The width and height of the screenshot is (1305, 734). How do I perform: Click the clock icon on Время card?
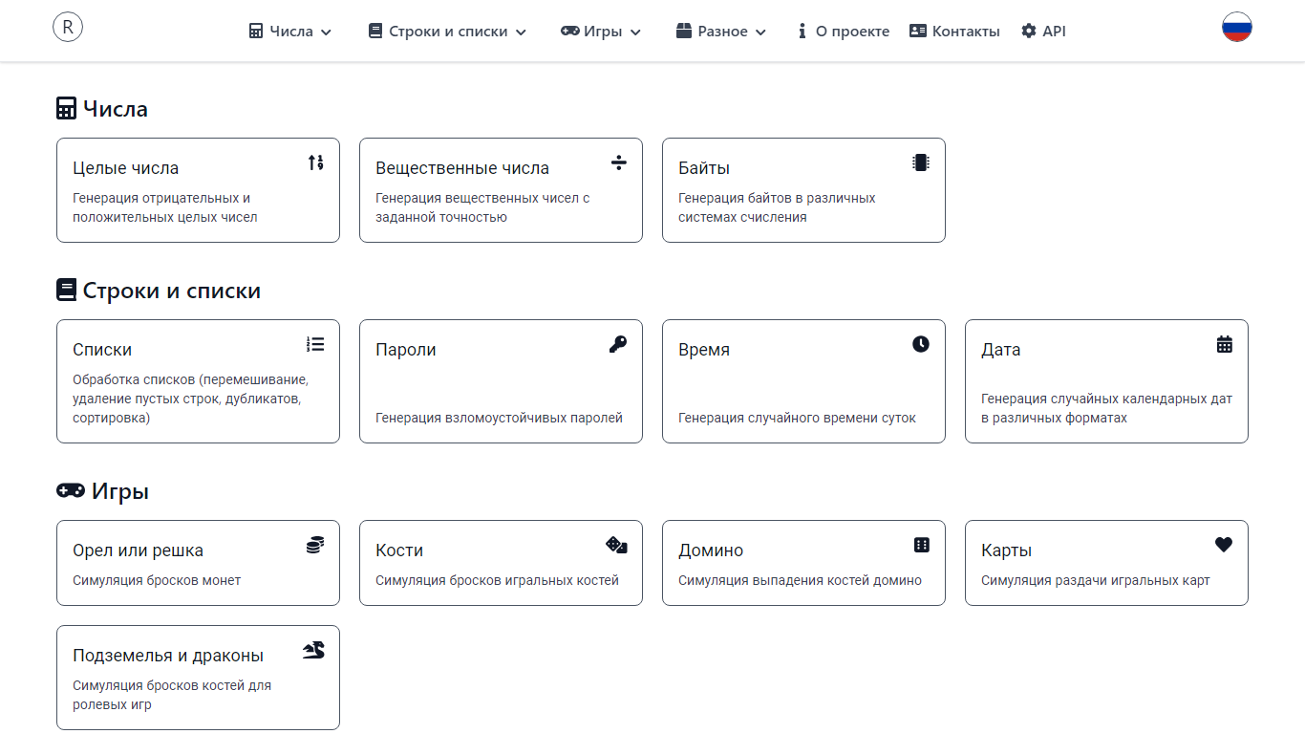pos(921,344)
